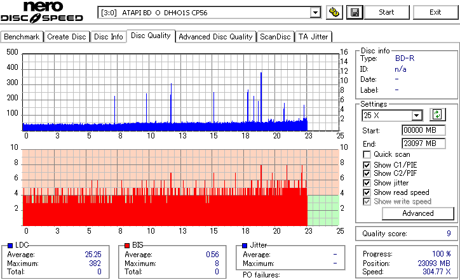
Task: Select the Disc Quality tab
Action: 151,36
